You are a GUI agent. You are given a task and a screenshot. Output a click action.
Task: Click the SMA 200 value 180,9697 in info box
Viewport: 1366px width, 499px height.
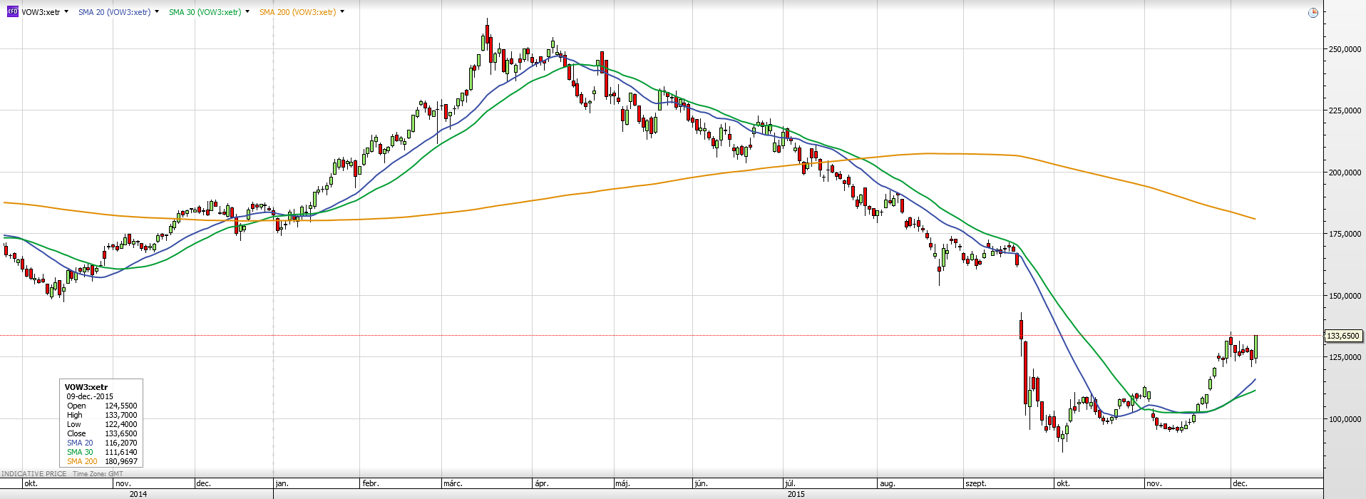click(120, 461)
